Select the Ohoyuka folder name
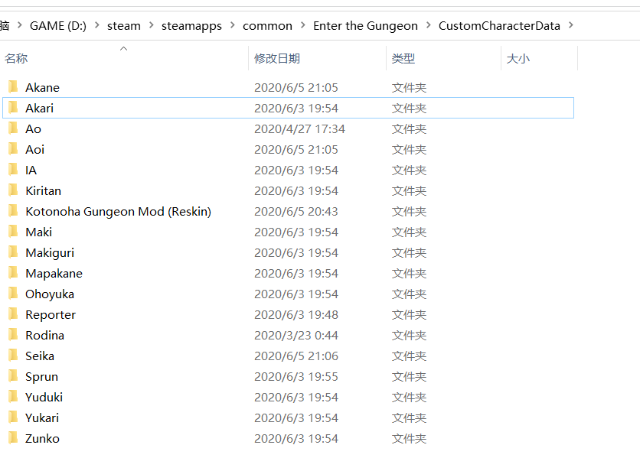This screenshot has width=640, height=471. [50, 294]
